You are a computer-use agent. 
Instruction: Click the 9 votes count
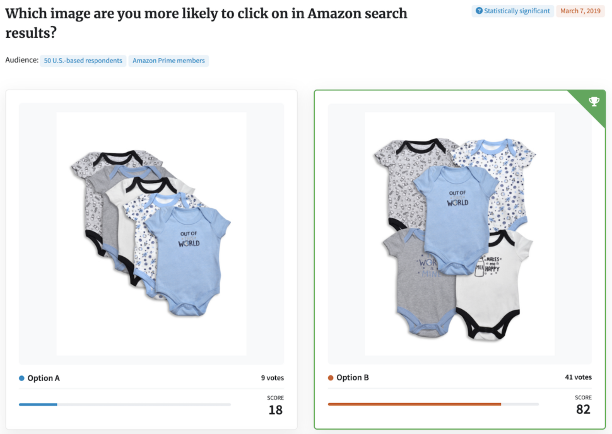pyautogui.click(x=273, y=378)
